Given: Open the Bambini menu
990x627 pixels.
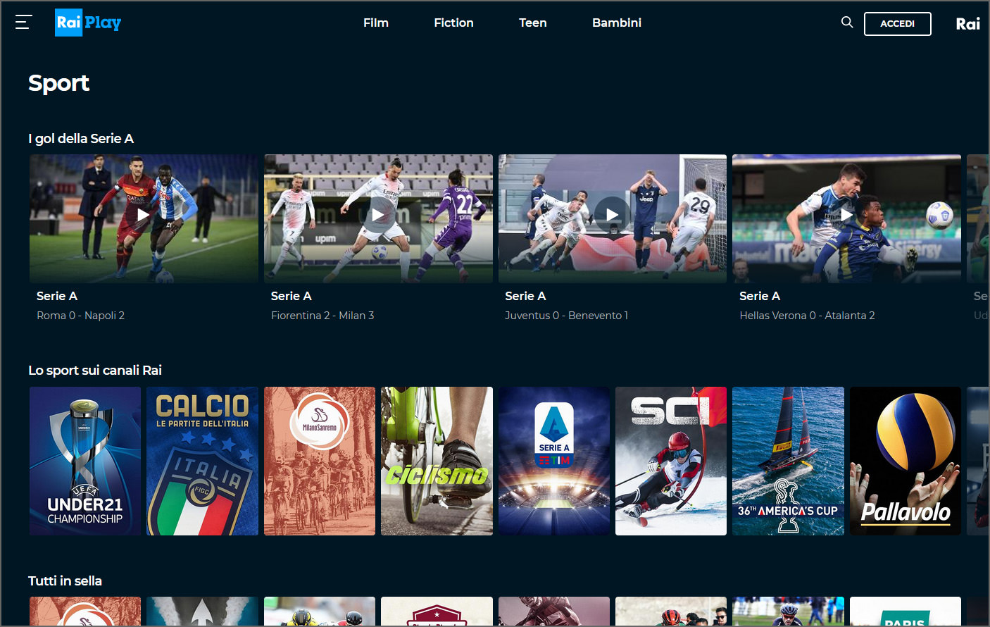Looking at the screenshot, I should click(x=617, y=23).
